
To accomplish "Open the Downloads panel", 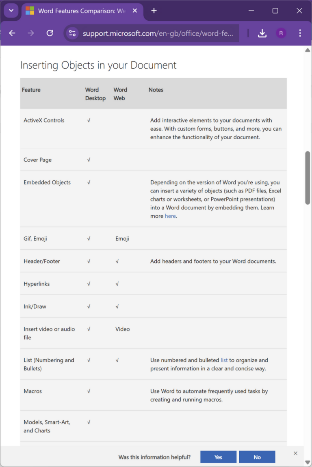I will click(x=262, y=33).
